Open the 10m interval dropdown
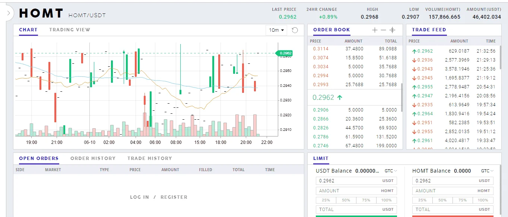The width and height of the screenshot is (508, 217). tap(276, 30)
